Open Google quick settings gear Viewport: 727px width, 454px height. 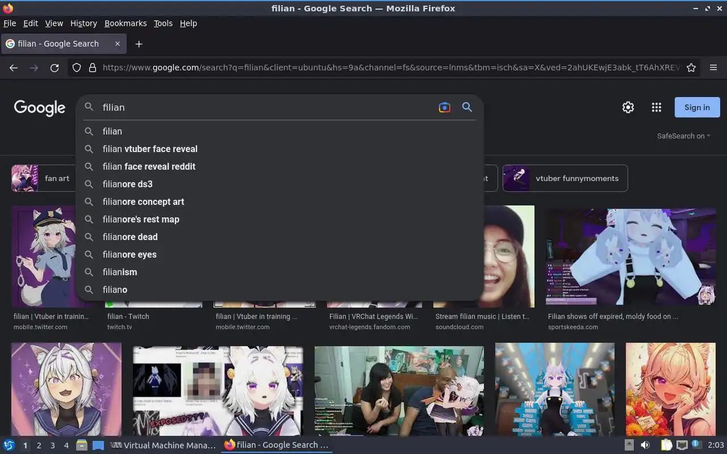[628, 107]
